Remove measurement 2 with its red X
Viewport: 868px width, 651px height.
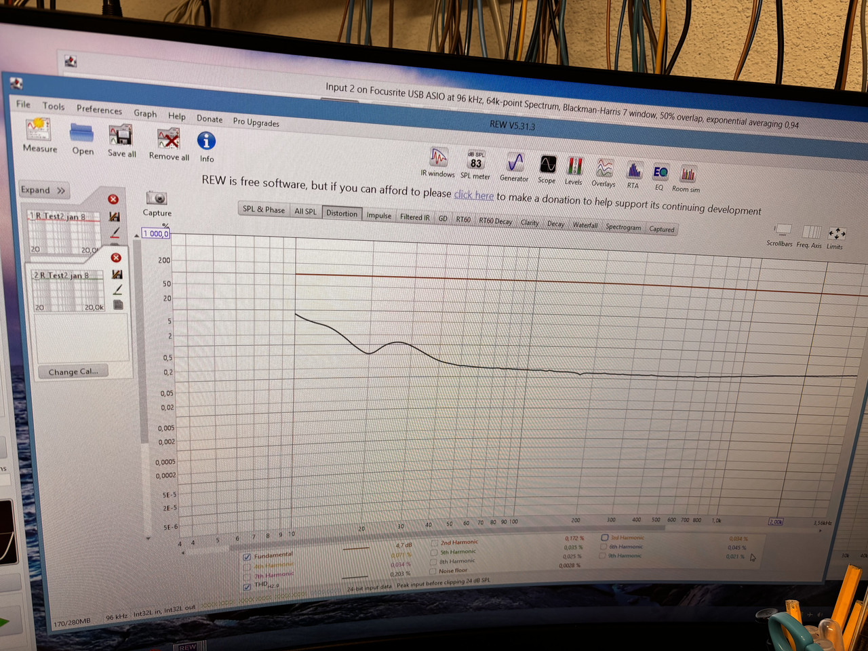(116, 258)
